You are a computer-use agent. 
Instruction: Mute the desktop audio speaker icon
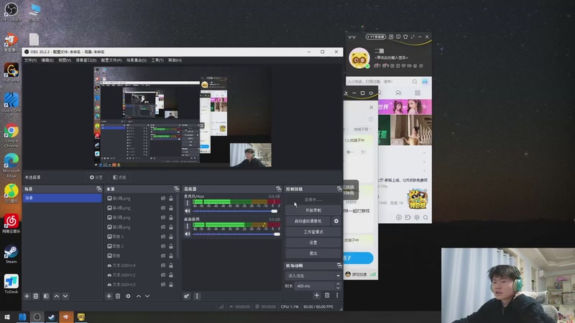[188, 234]
